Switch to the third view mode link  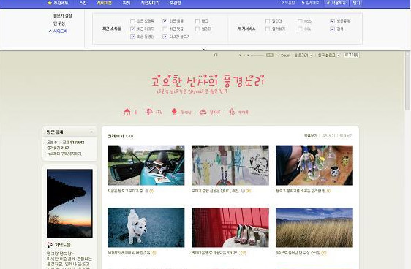click(x=346, y=135)
